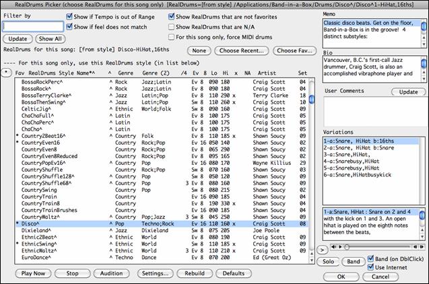Viewport: 429px width, 284px height.
Task: Select the EthnicWaltz^ style row
Action: (162, 250)
